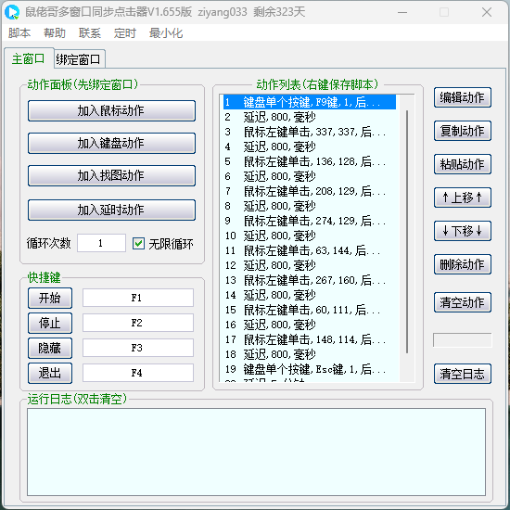Select row 5 鼠标左键单击 136,128

(x=310, y=161)
